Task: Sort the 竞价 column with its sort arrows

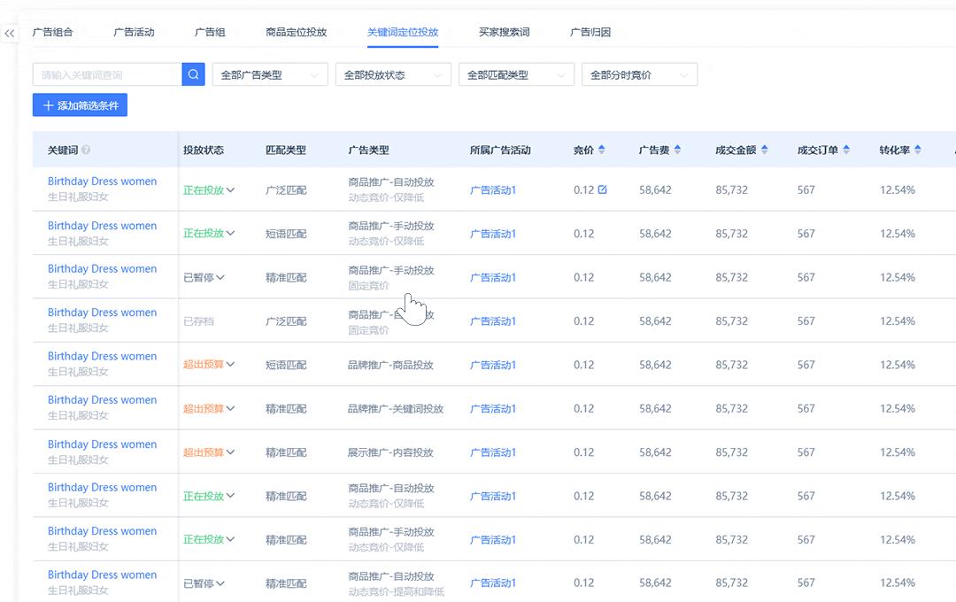Action: point(602,149)
